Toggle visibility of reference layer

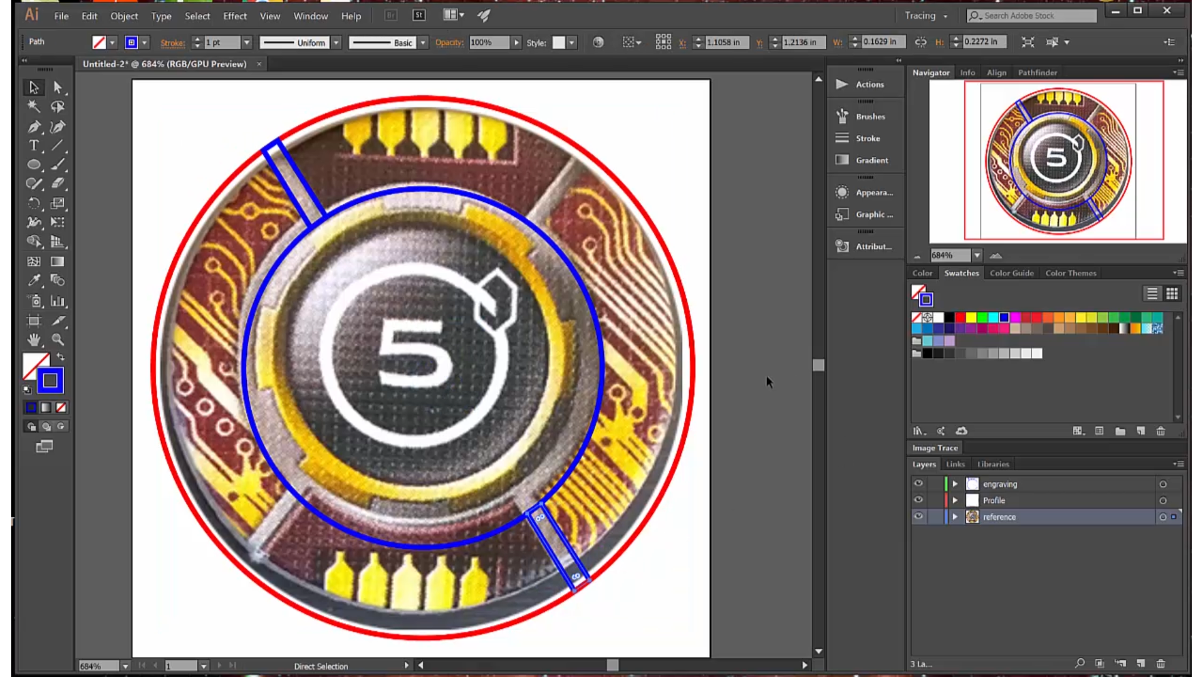click(x=918, y=517)
